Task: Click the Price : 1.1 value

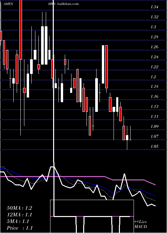Action: (x=20, y=228)
